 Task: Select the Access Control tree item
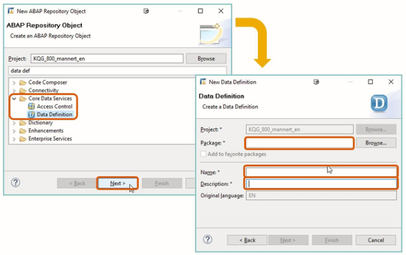tap(54, 107)
